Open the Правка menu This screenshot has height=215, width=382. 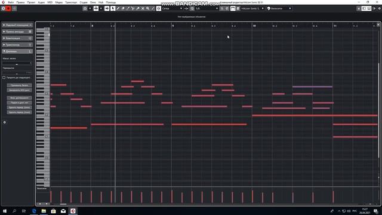click(x=20, y=2)
